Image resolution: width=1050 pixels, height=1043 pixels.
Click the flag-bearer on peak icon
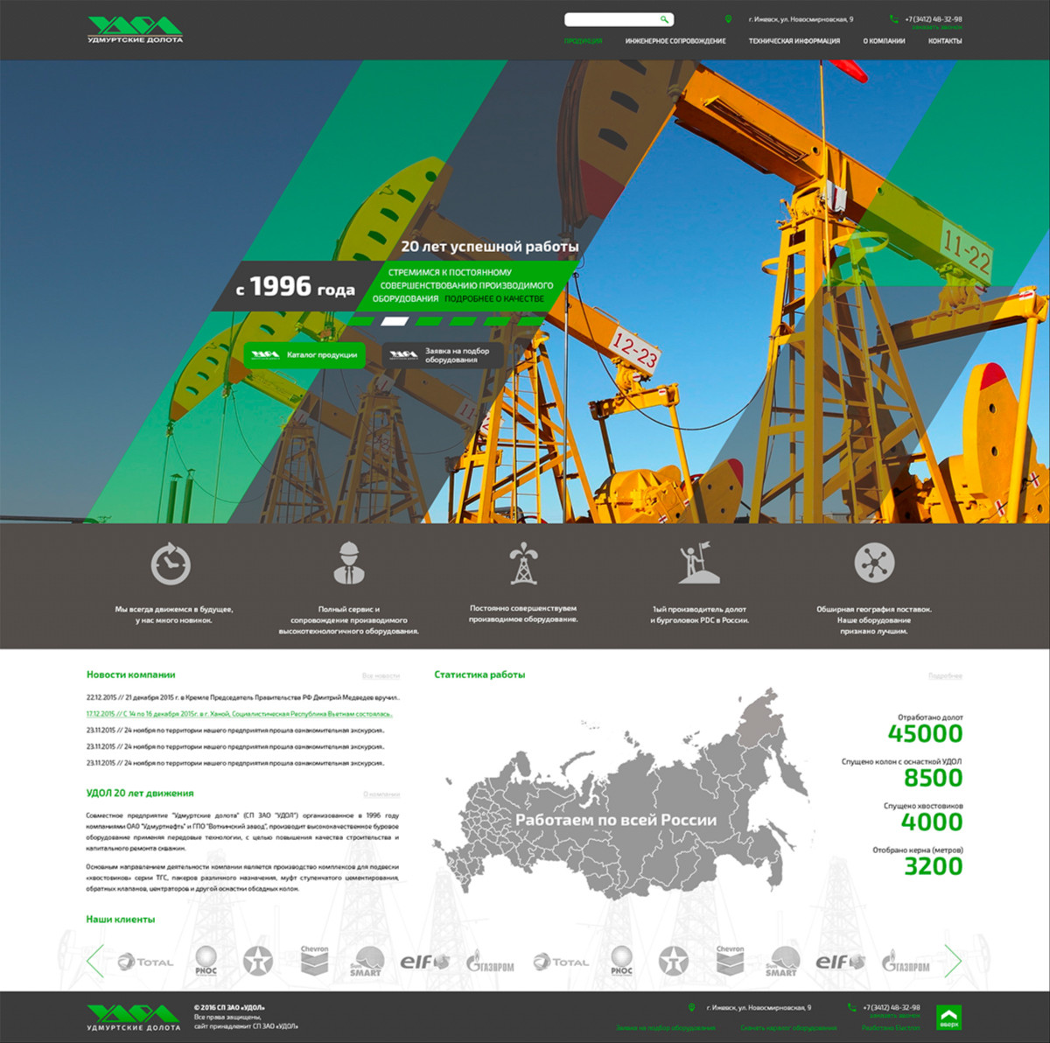[x=698, y=563]
